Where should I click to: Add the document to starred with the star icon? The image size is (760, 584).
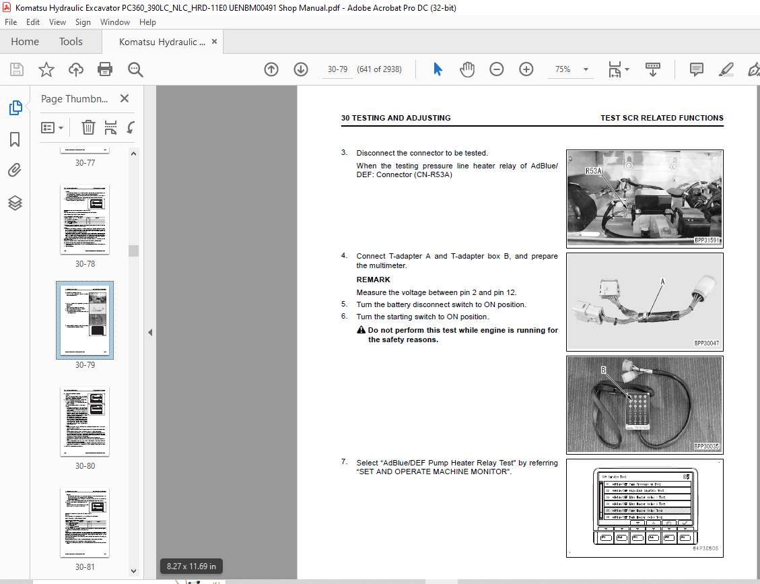46,69
